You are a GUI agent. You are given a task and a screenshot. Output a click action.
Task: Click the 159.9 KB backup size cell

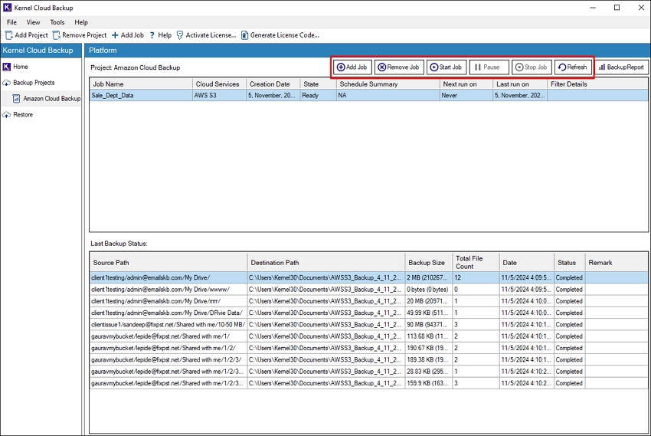(428, 383)
